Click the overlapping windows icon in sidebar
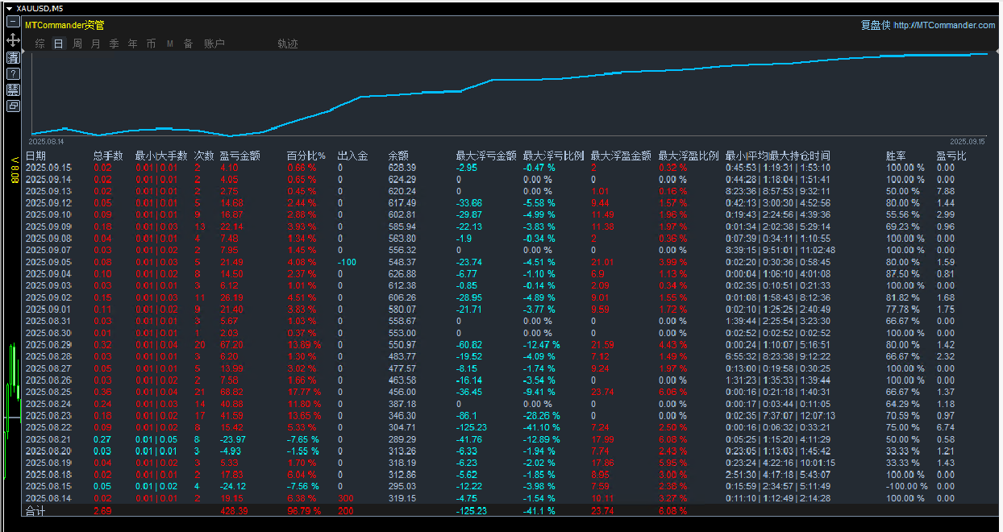The image size is (1003, 532). 13,106
